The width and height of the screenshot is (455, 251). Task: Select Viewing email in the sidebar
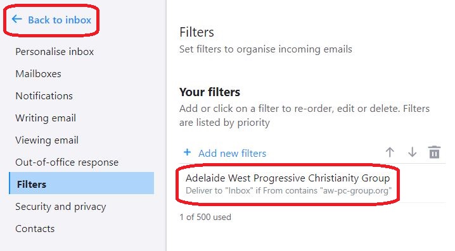(x=47, y=140)
